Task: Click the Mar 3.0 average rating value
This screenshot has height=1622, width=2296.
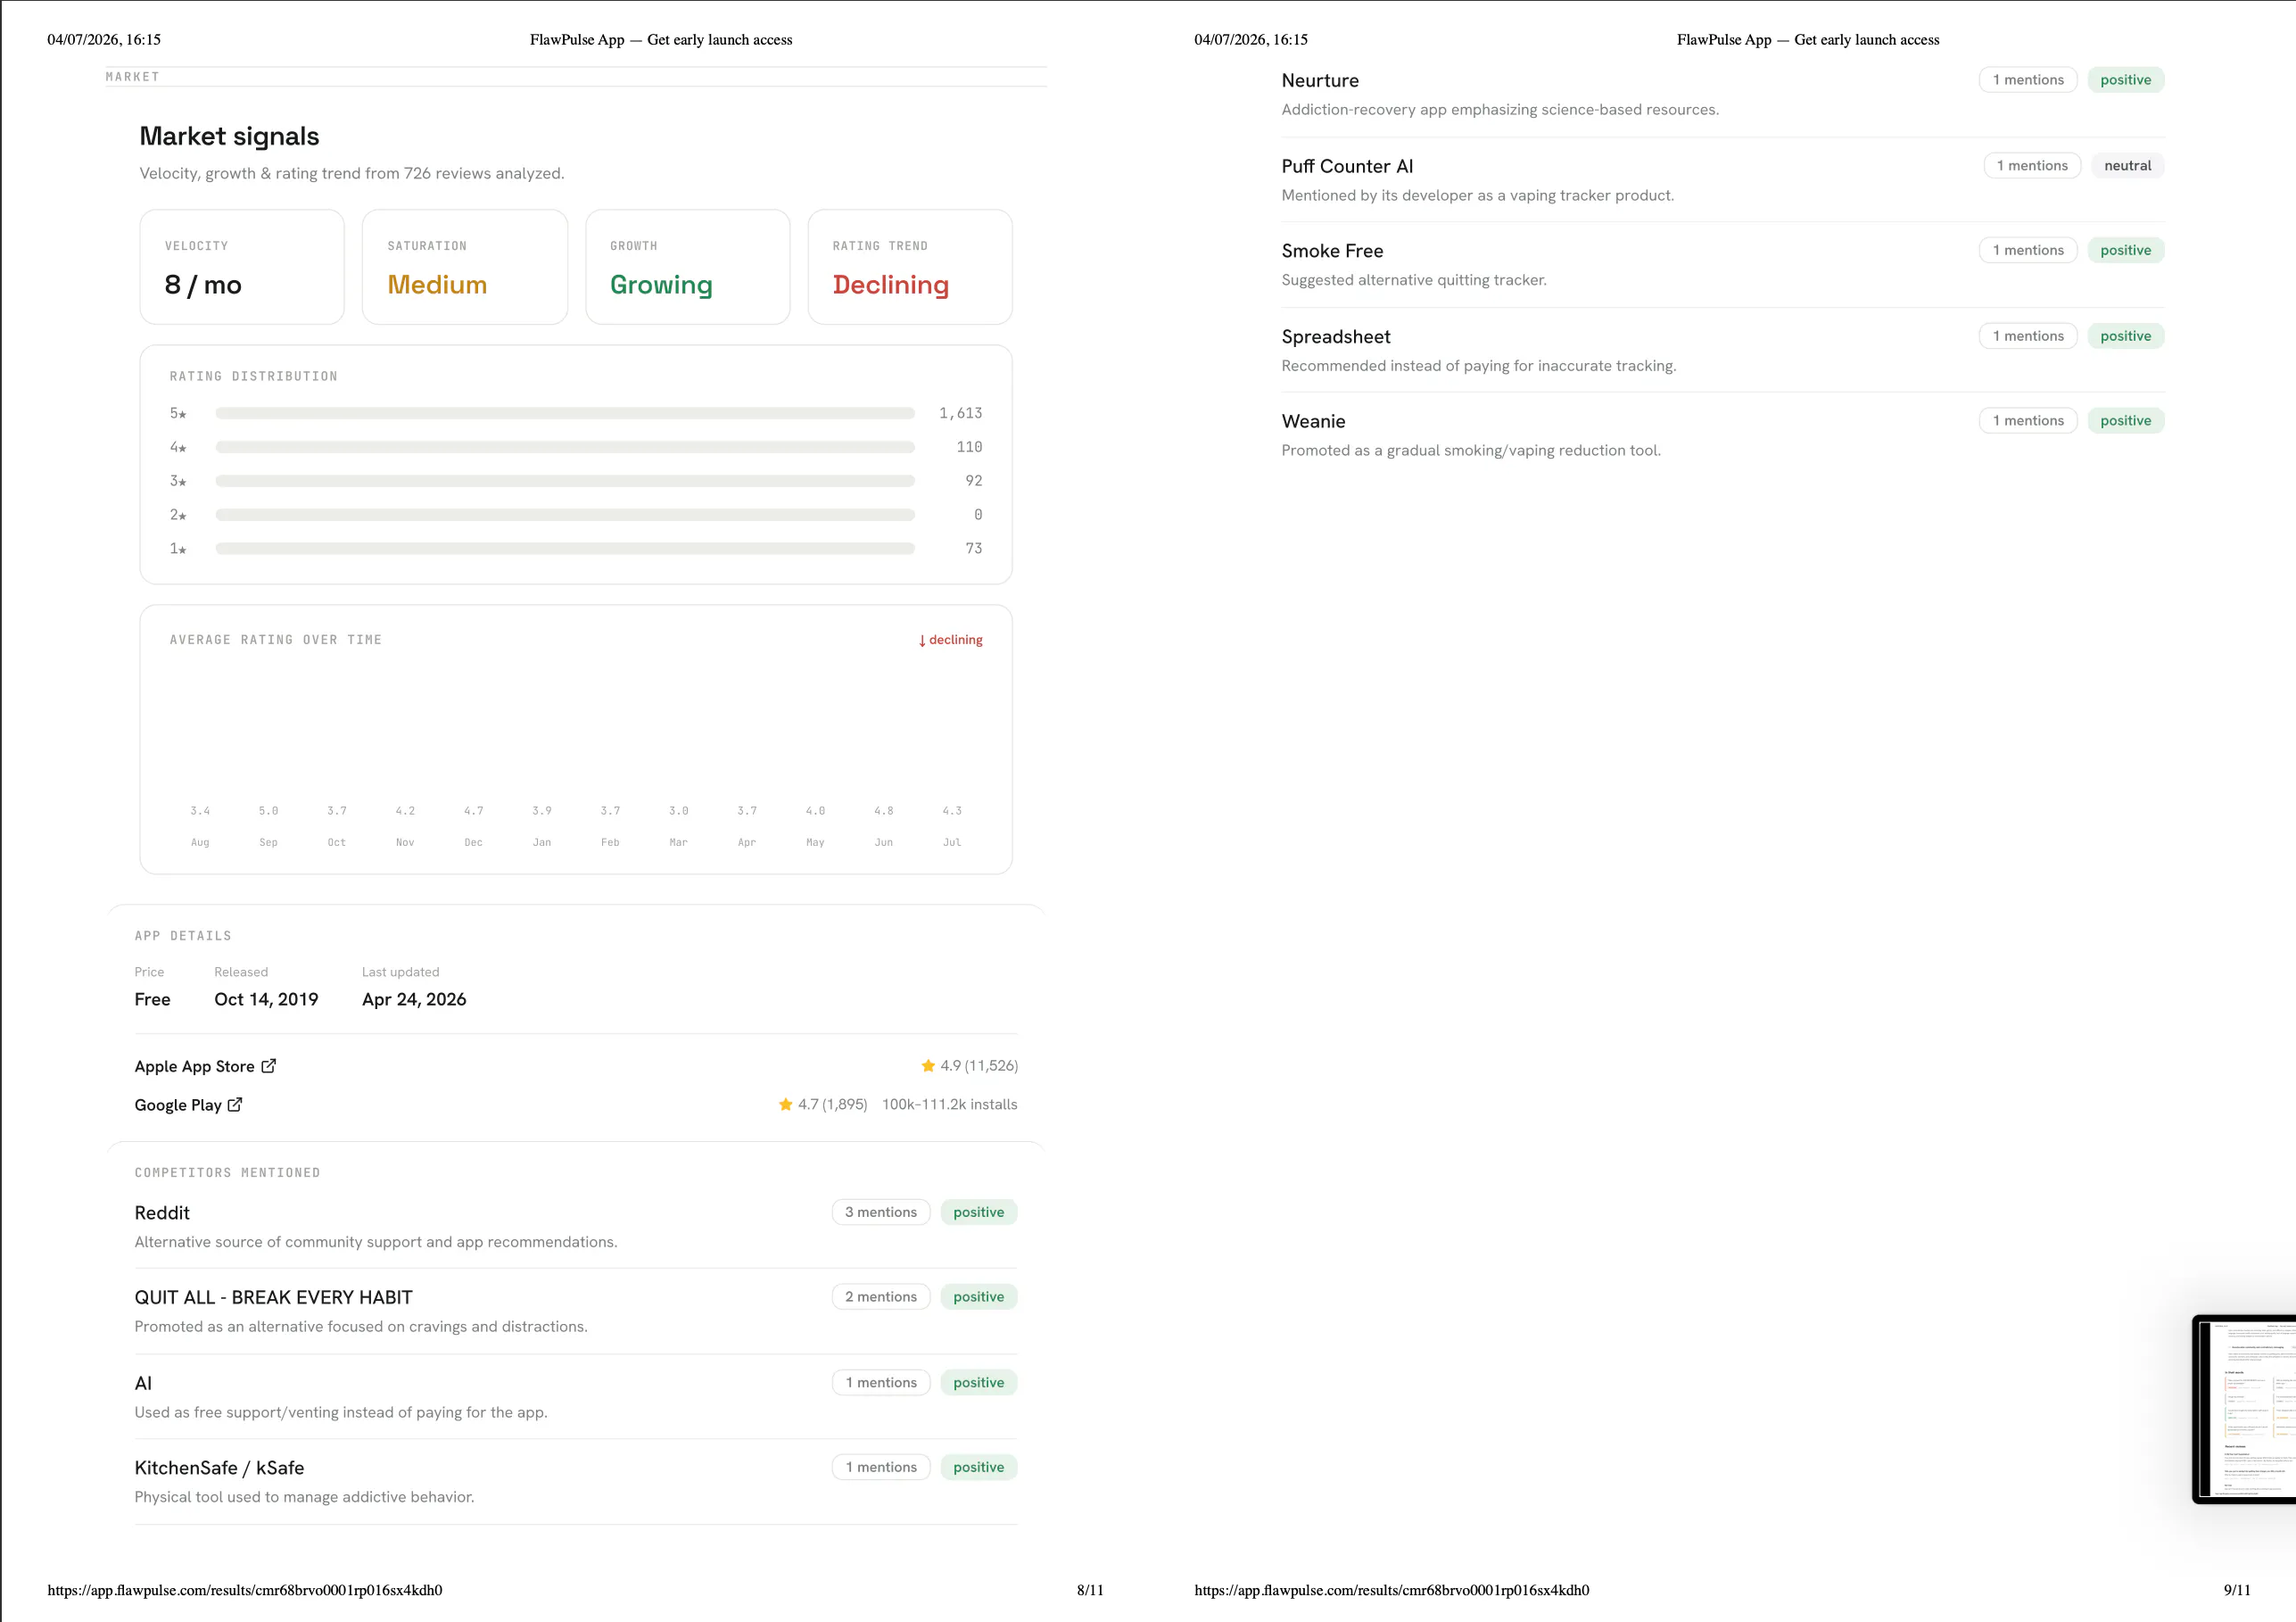Action: [x=679, y=811]
